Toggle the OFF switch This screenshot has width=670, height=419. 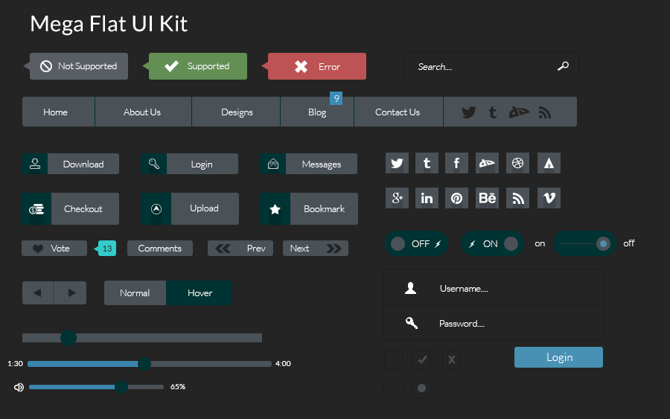(416, 244)
